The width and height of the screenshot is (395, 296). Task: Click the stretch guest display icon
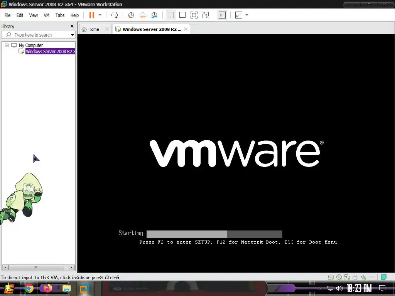point(238,15)
